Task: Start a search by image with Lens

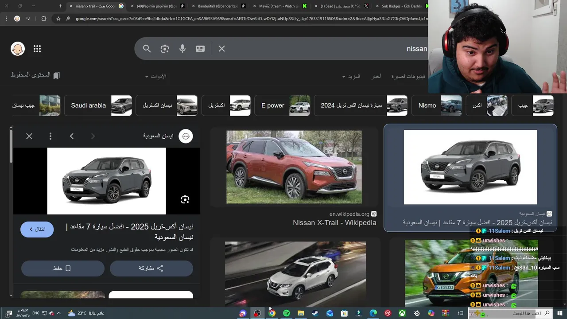Action: 165,49
